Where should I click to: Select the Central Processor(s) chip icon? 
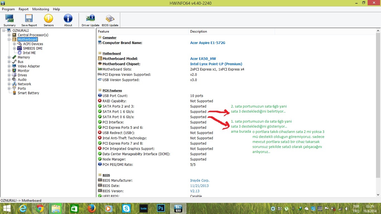[x=15, y=35]
